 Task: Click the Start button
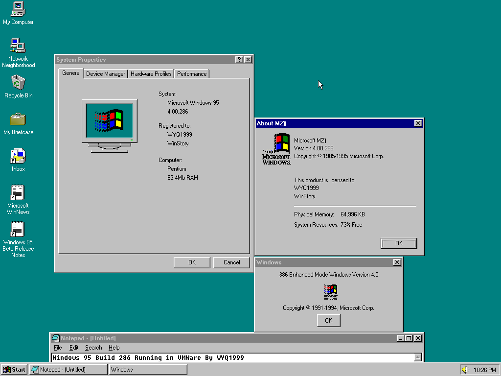[x=14, y=370]
